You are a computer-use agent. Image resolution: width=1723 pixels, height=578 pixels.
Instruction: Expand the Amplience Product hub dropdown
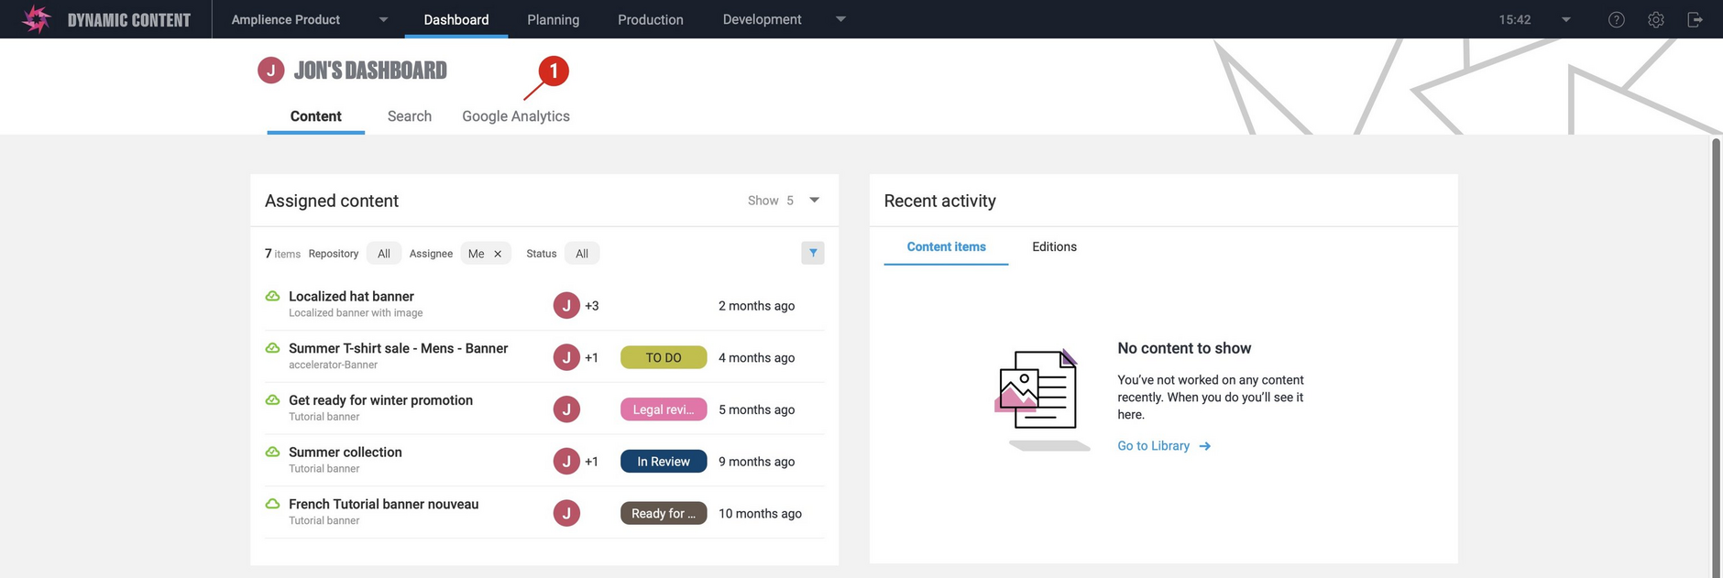coord(384,19)
